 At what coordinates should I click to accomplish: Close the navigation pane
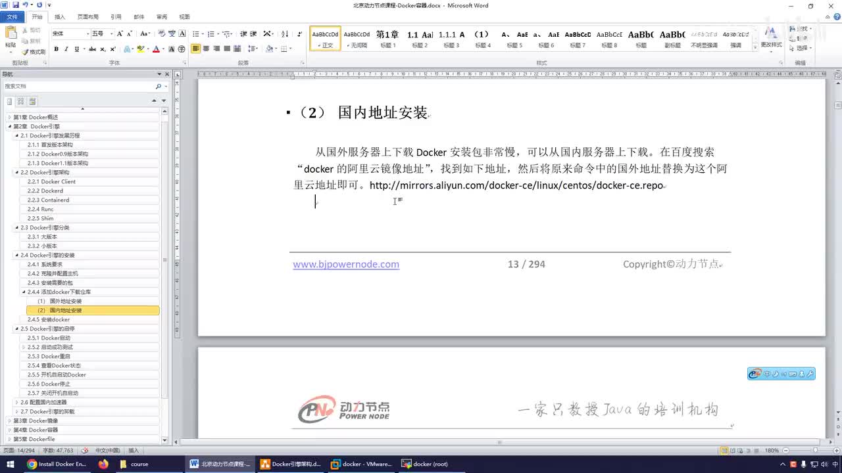coord(167,74)
